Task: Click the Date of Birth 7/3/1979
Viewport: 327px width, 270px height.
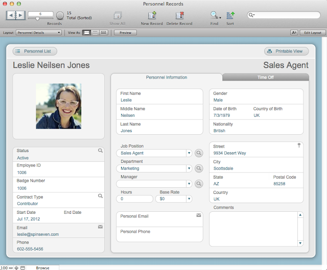Action: [221, 115]
